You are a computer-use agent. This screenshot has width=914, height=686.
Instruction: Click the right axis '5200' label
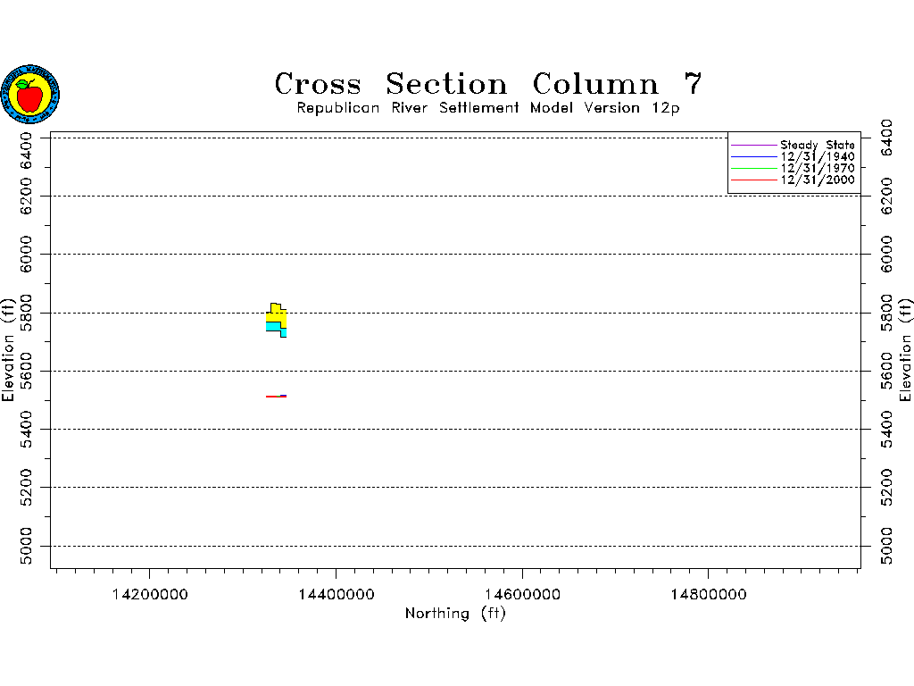[x=886, y=488]
